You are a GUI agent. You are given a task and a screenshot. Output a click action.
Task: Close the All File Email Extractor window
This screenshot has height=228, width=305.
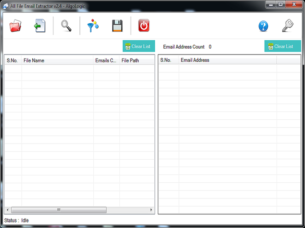(x=294, y=4)
